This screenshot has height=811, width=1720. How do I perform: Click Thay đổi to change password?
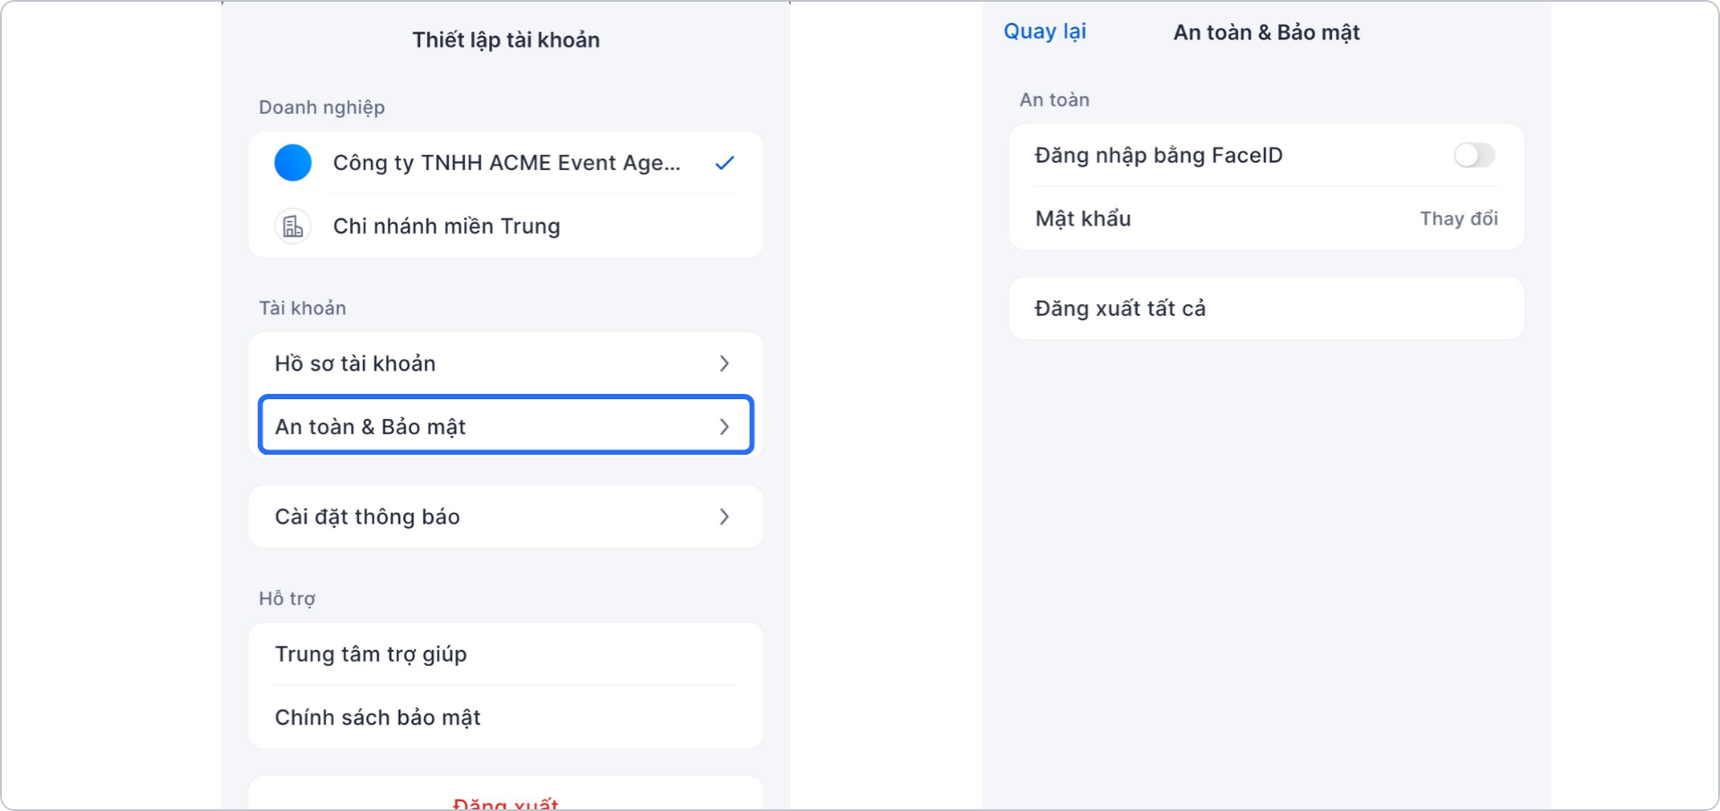coord(1458,218)
